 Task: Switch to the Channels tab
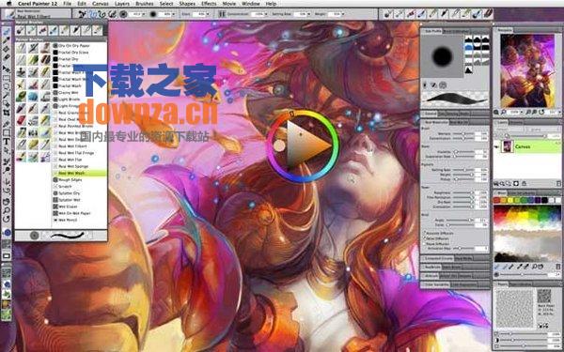[517, 123]
